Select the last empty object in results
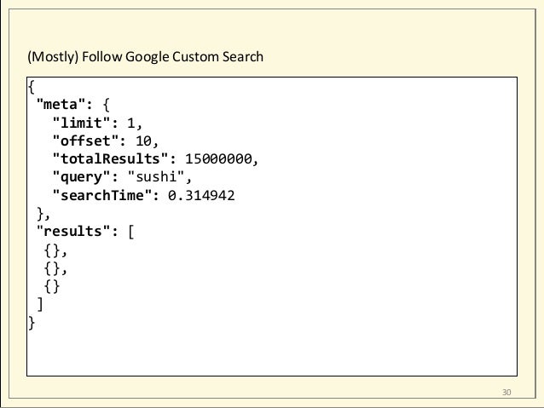 click(51, 286)
